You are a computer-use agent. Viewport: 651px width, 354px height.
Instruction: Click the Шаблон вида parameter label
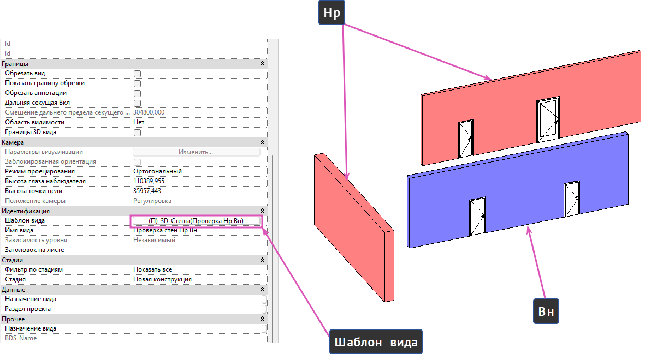(25, 220)
